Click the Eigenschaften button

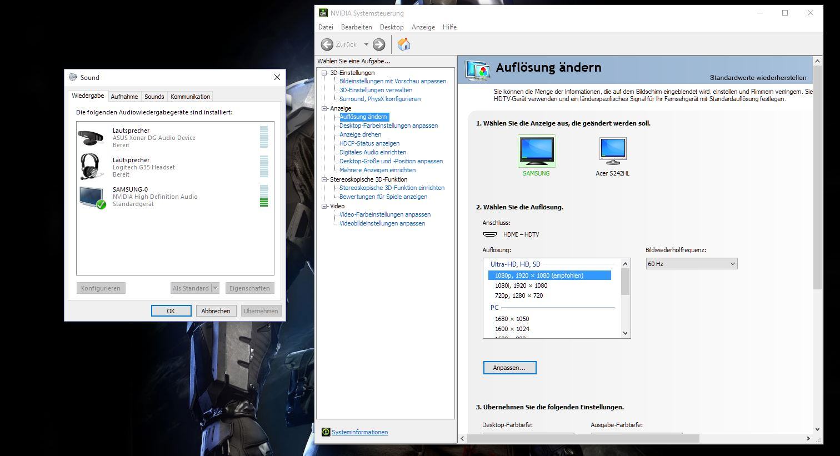coord(250,288)
